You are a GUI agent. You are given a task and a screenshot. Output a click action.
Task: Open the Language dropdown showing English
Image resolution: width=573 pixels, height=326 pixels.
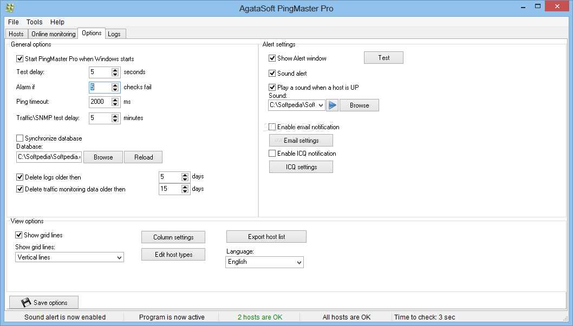299,262
